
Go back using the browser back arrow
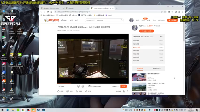coord(41,12)
